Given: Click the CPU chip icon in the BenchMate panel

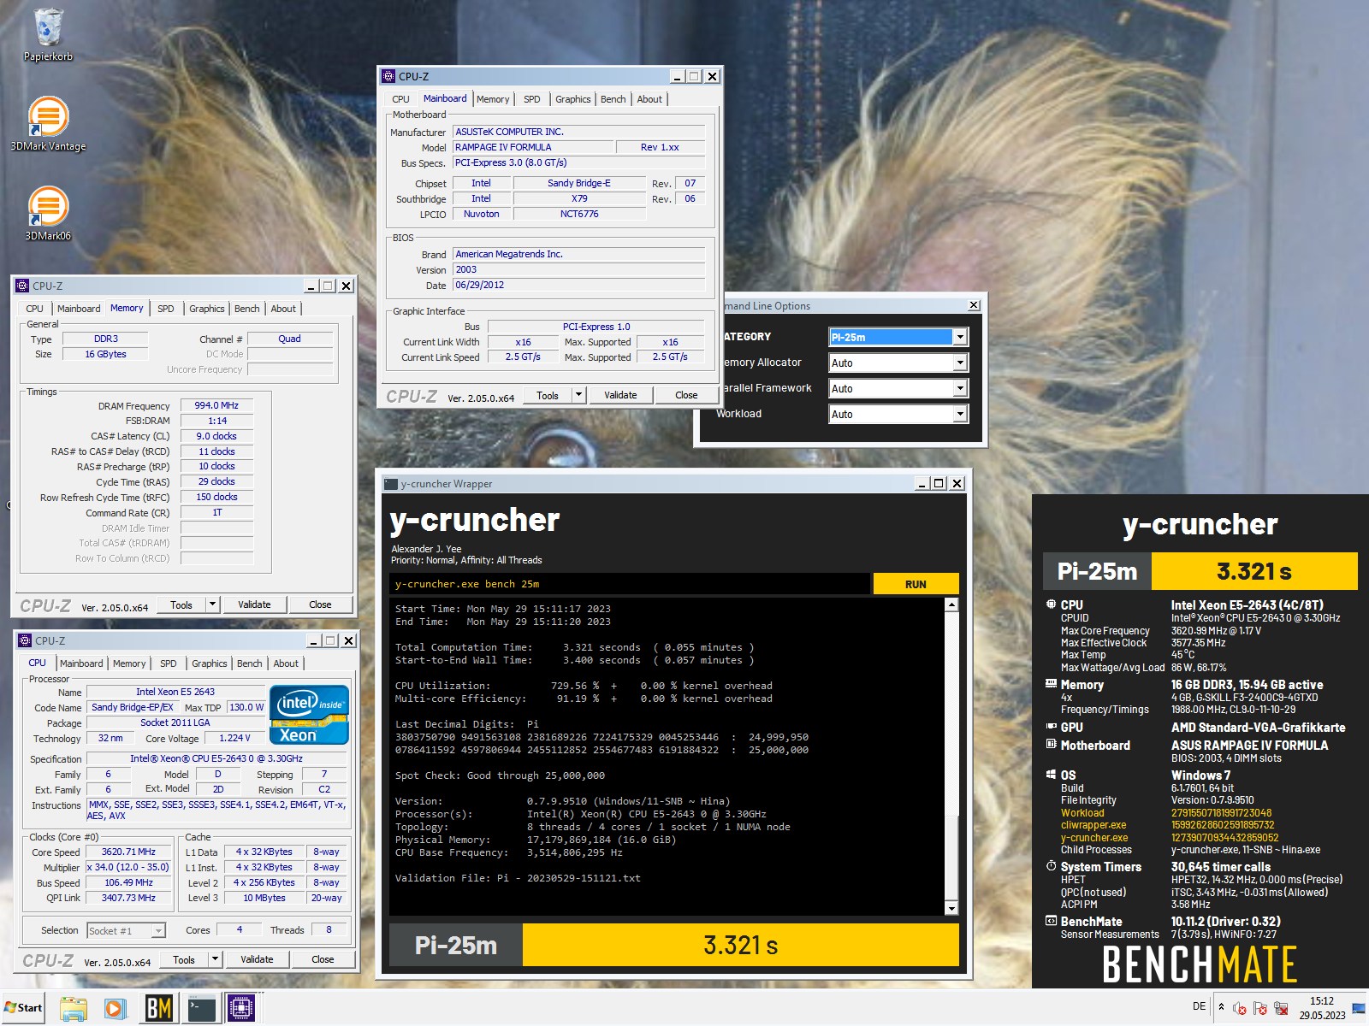Looking at the screenshot, I should point(1051,604).
